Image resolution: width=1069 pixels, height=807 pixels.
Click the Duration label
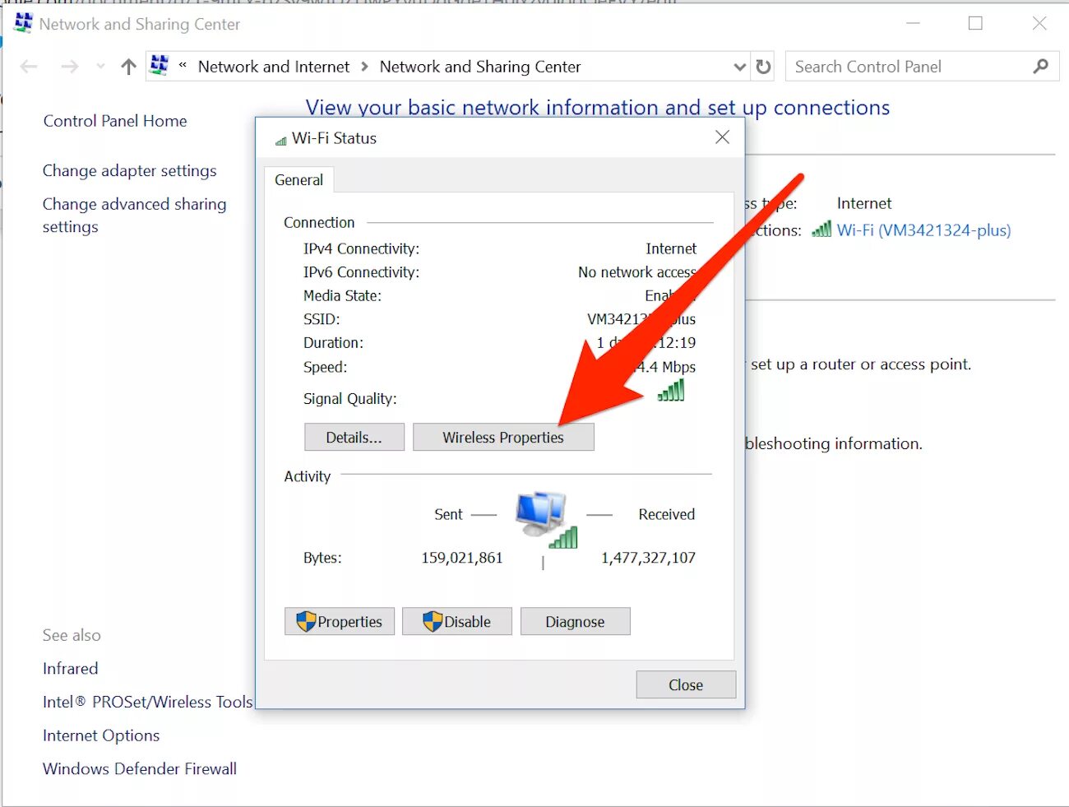(x=333, y=343)
